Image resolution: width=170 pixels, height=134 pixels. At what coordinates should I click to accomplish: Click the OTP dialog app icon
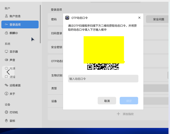click(x=67, y=18)
